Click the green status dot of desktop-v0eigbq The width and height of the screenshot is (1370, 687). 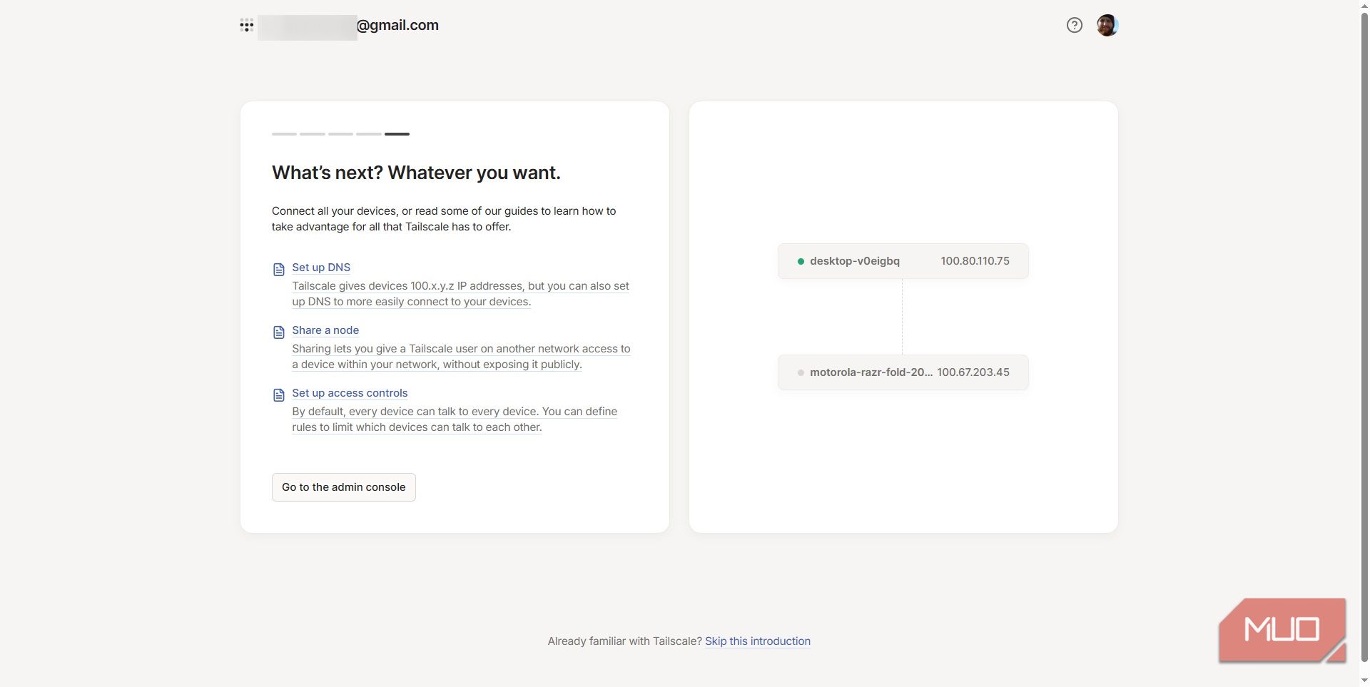pyautogui.click(x=801, y=261)
